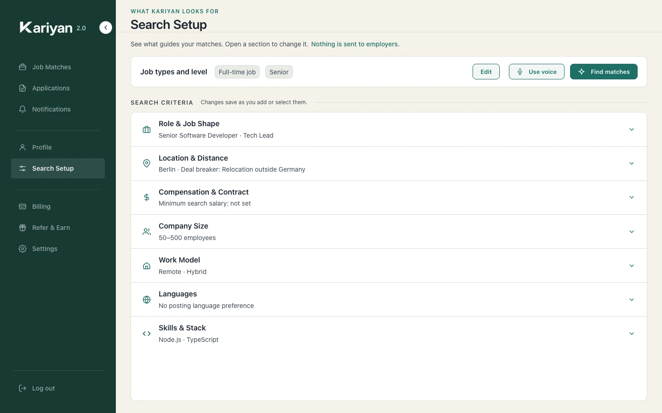Click the Company Size title
This screenshot has width=662, height=413.
pos(183,226)
